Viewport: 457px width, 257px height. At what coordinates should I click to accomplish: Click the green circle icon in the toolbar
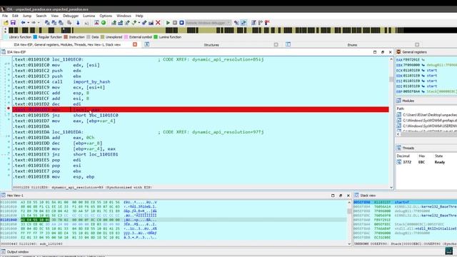[x=104, y=23]
